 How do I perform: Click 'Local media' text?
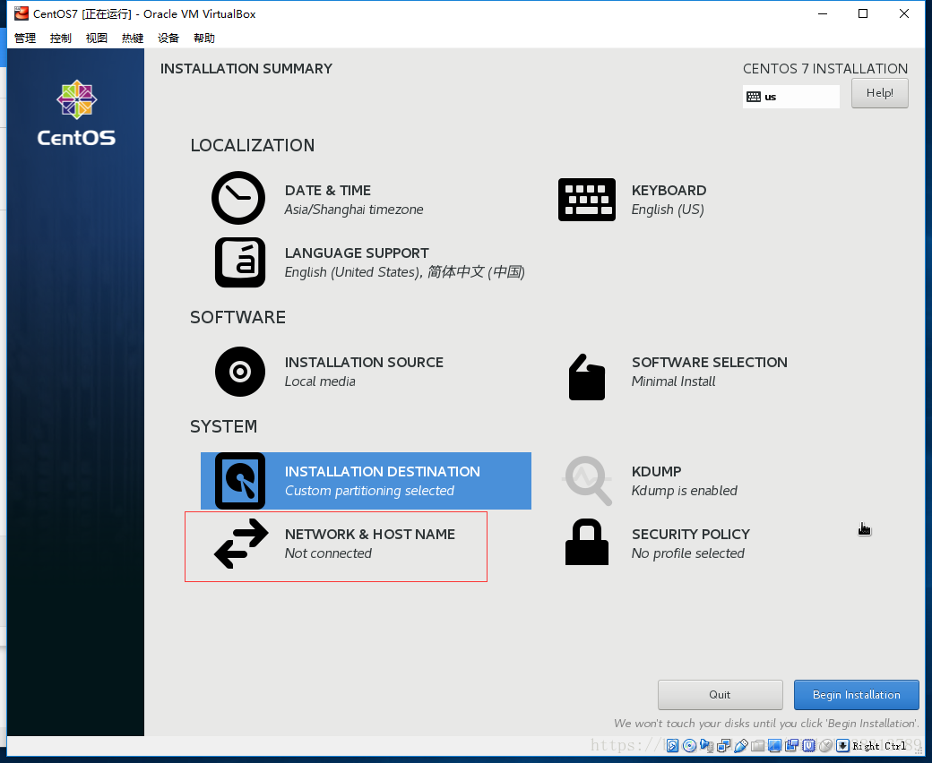pyautogui.click(x=320, y=381)
